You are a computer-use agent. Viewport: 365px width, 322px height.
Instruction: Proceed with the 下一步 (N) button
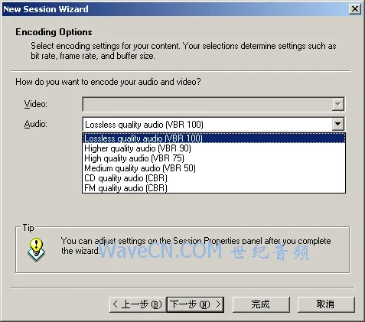(195, 304)
